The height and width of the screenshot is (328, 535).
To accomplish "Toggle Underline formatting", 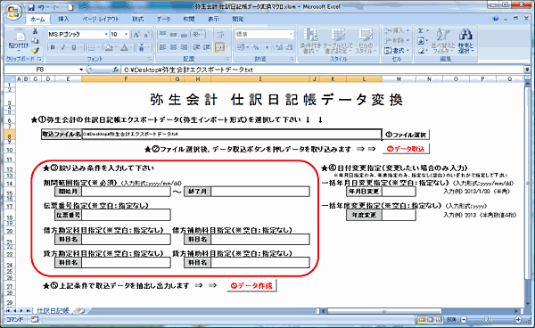I will pyautogui.click(x=74, y=47).
